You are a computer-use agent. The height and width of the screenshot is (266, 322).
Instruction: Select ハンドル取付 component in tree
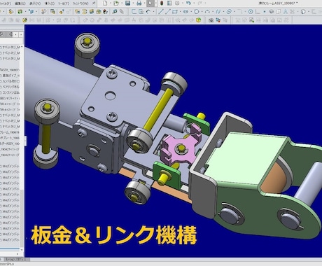click(10, 81)
